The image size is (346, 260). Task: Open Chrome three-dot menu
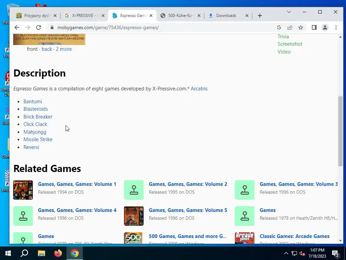(336, 27)
